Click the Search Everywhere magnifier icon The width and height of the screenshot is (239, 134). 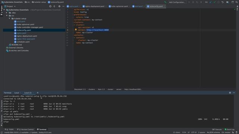tap(236, 2)
